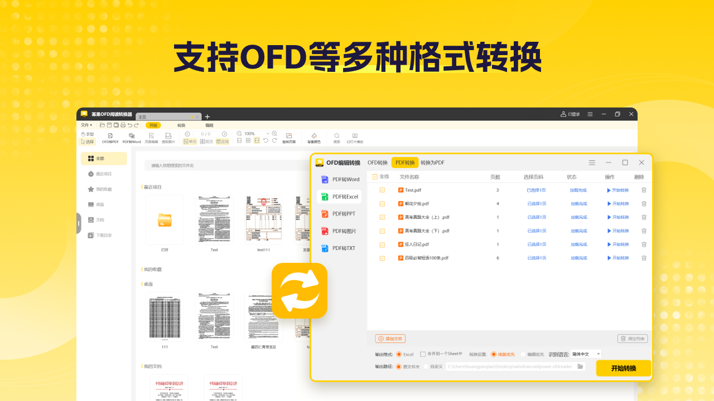The height and width of the screenshot is (401, 714).
Task: Open the 识别语言 dropdown
Action: [x=586, y=354]
